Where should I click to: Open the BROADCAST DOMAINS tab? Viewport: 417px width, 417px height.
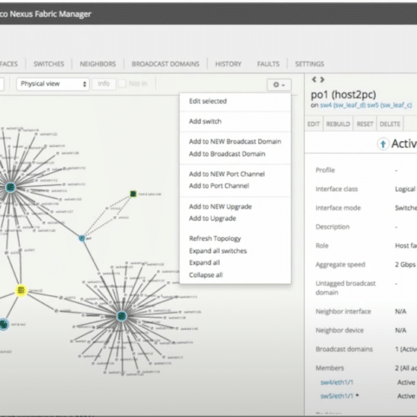(x=165, y=64)
